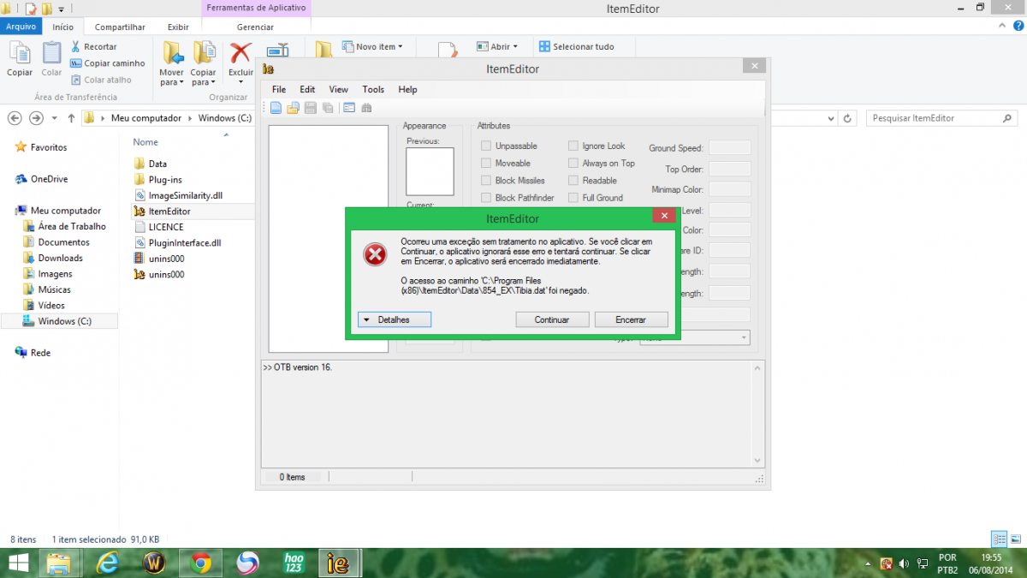Click the red X Excluir icon in ribbon
The height and width of the screenshot is (578, 1027).
click(x=240, y=54)
